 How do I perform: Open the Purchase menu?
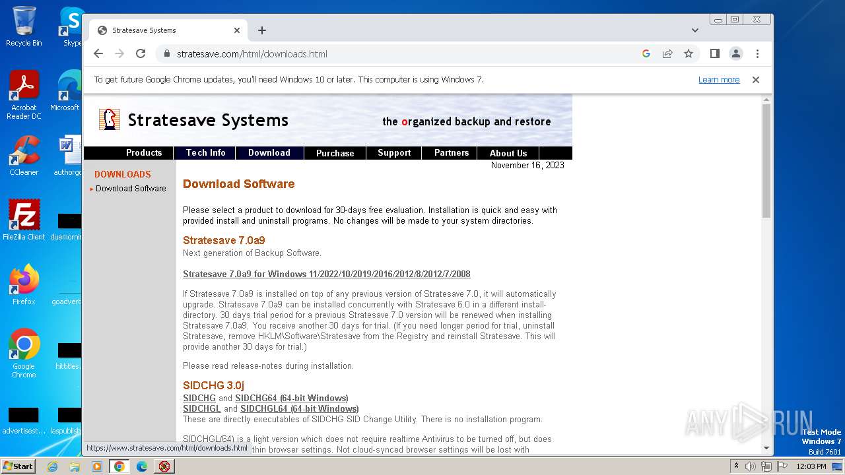335,152
